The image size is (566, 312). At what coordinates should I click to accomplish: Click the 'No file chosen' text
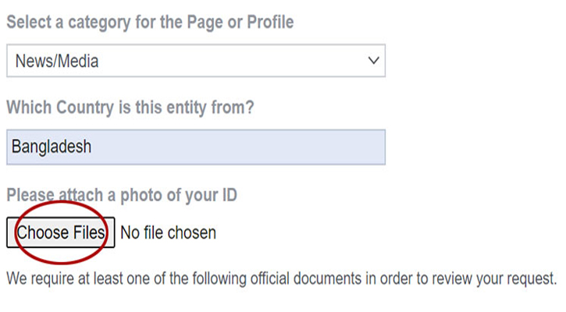pos(168,232)
